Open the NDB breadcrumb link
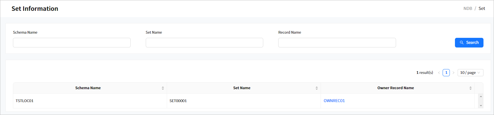This screenshot has width=494, height=115. (468, 8)
